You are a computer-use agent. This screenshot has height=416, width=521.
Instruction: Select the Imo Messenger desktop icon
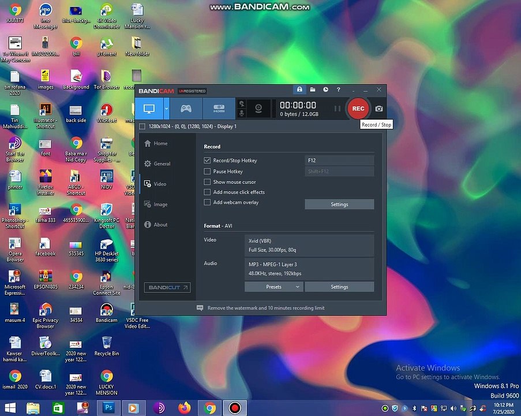pyautogui.click(x=46, y=16)
